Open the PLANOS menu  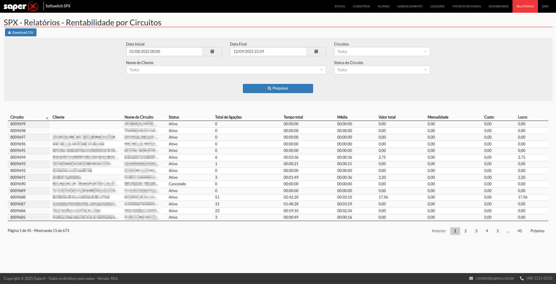pyautogui.click(x=384, y=6)
